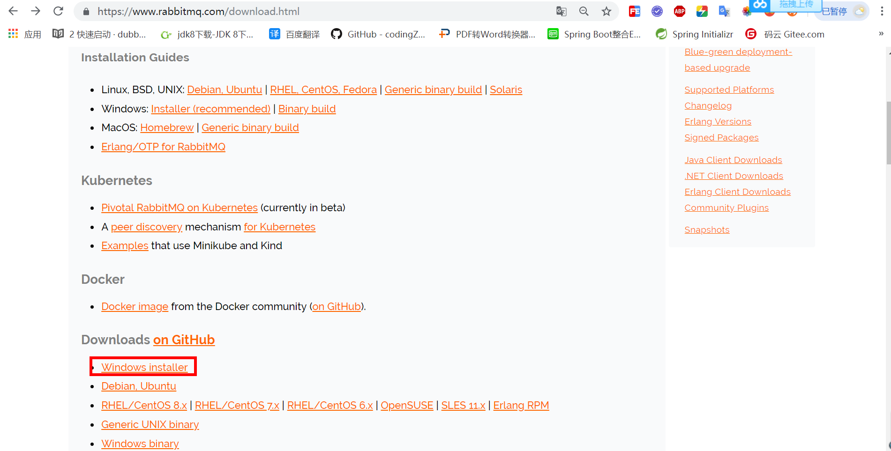Open Docker's 'on GitHub' link in parentheses
The height and width of the screenshot is (451, 891).
point(337,306)
